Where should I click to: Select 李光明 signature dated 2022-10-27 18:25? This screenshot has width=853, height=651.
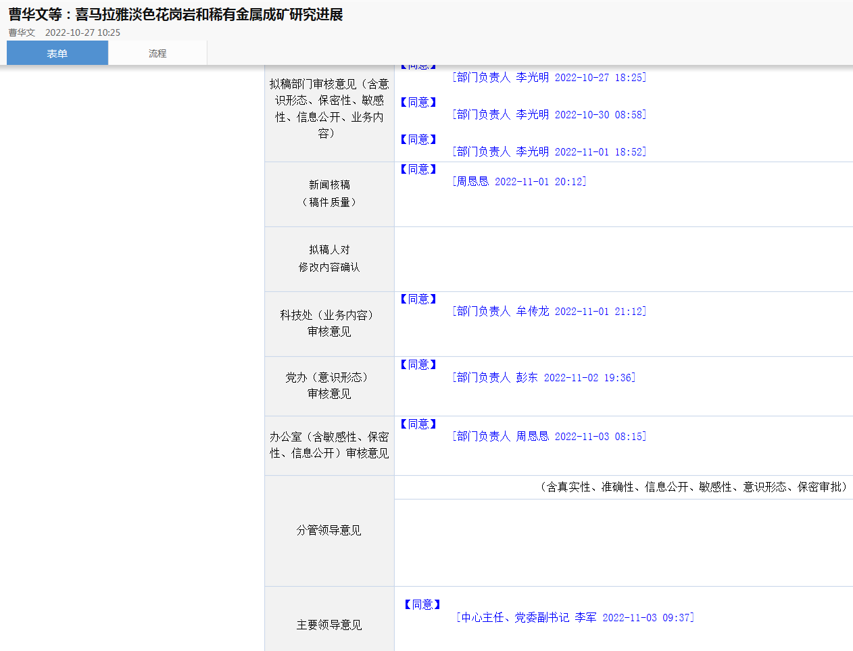click(x=549, y=78)
